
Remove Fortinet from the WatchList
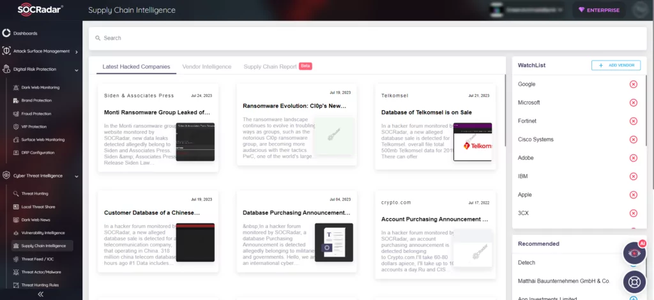point(633,121)
